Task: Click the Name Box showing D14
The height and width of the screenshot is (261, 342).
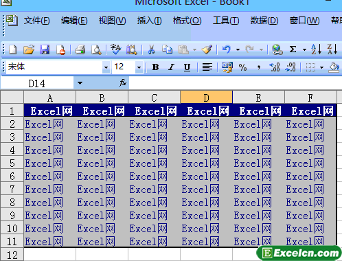Action: tap(37, 83)
